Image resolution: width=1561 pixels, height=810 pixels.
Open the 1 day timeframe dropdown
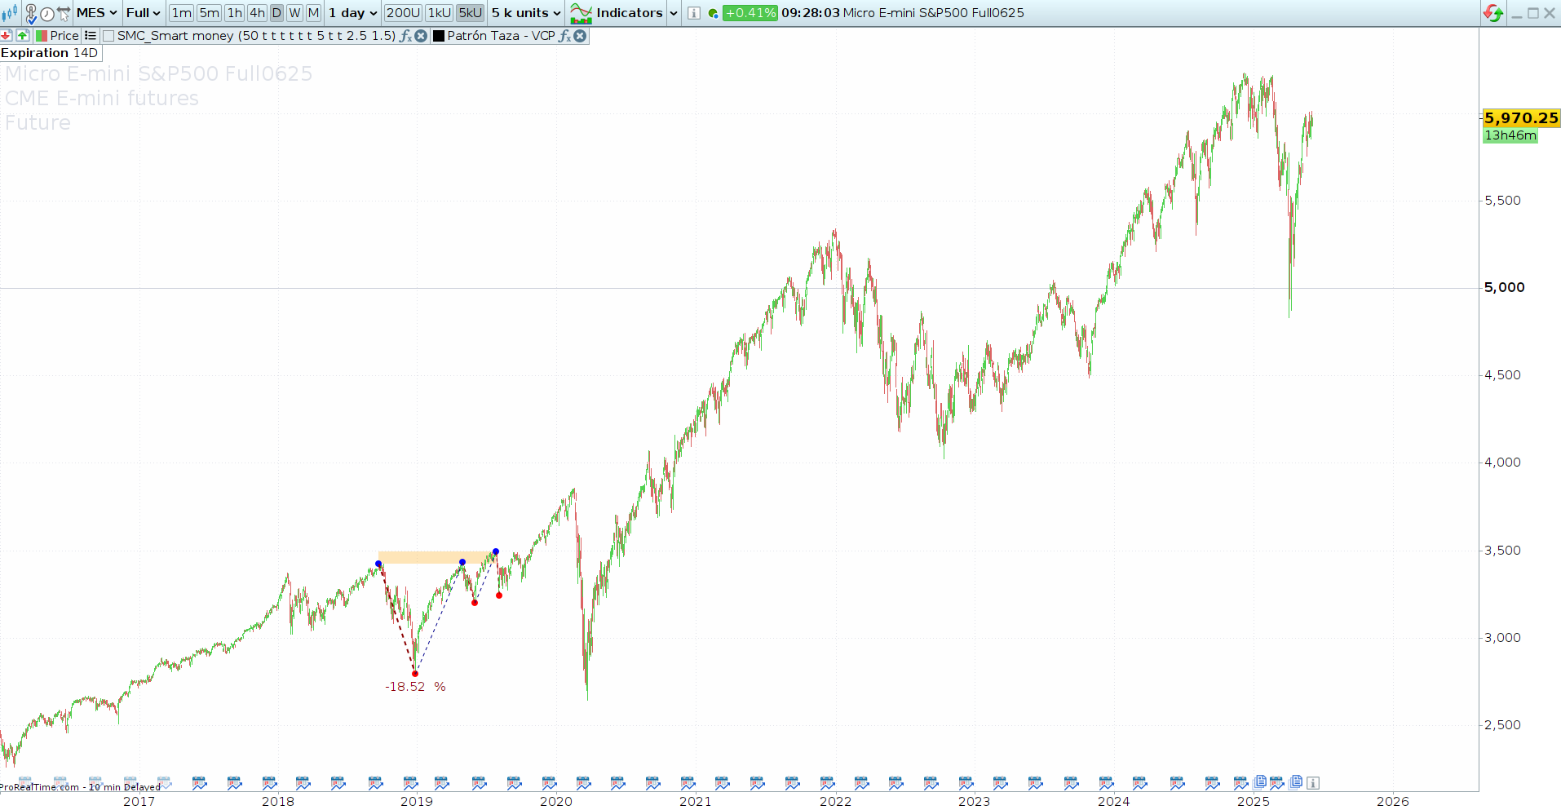pyautogui.click(x=352, y=13)
